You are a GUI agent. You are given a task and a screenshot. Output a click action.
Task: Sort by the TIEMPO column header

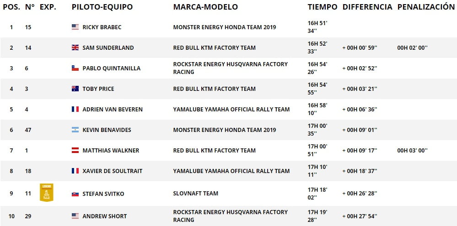point(322,7)
